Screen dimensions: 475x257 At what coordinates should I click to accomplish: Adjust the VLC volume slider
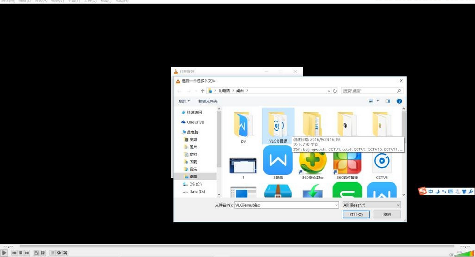[x=464, y=254]
